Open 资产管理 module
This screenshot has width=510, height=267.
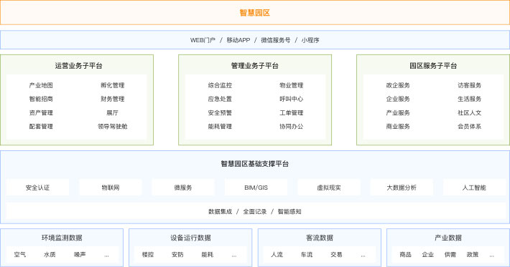(x=41, y=113)
